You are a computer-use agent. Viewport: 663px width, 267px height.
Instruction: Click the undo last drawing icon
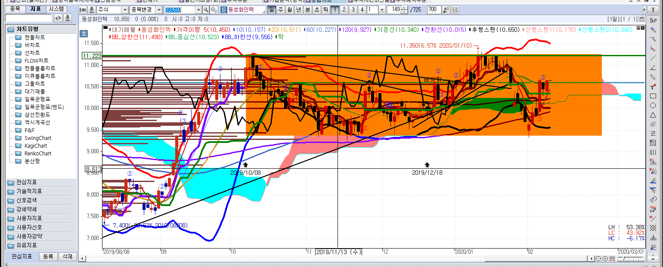pyautogui.click(x=653, y=199)
